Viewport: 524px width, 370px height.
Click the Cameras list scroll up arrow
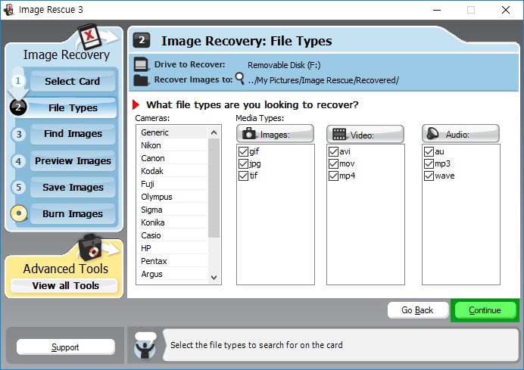tap(214, 132)
